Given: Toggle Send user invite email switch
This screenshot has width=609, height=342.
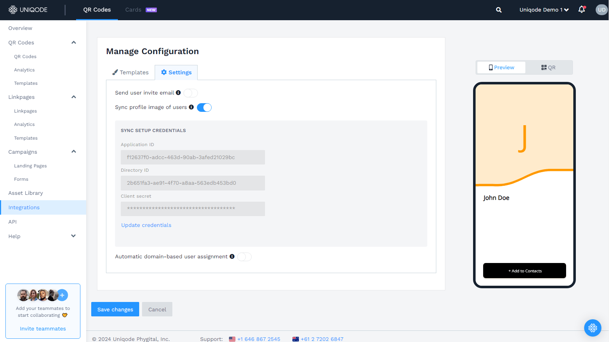Looking at the screenshot, I should 191,93.
